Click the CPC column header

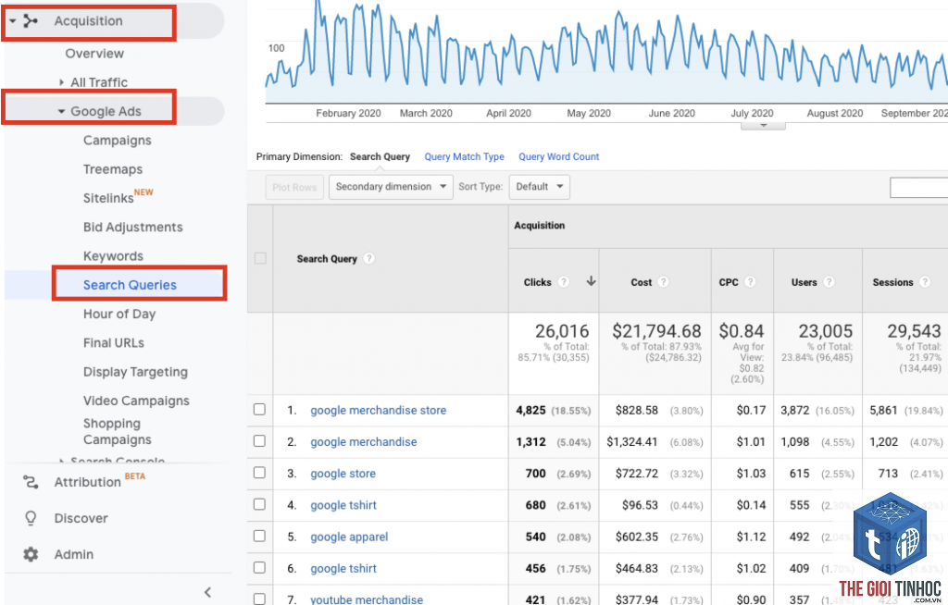pyautogui.click(x=729, y=282)
